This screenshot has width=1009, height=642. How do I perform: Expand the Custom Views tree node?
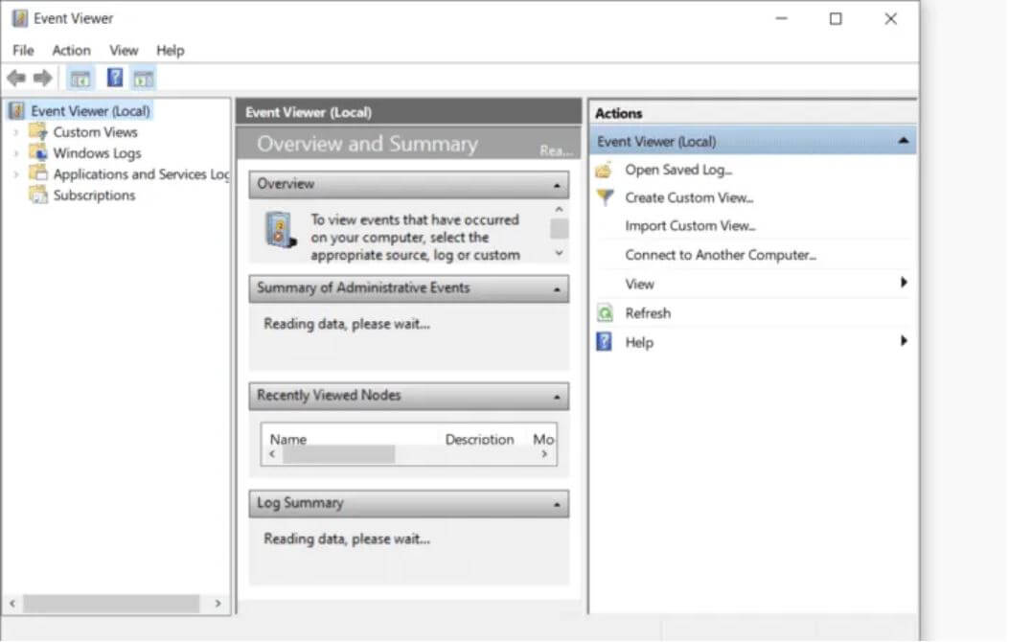tap(15, 132)
